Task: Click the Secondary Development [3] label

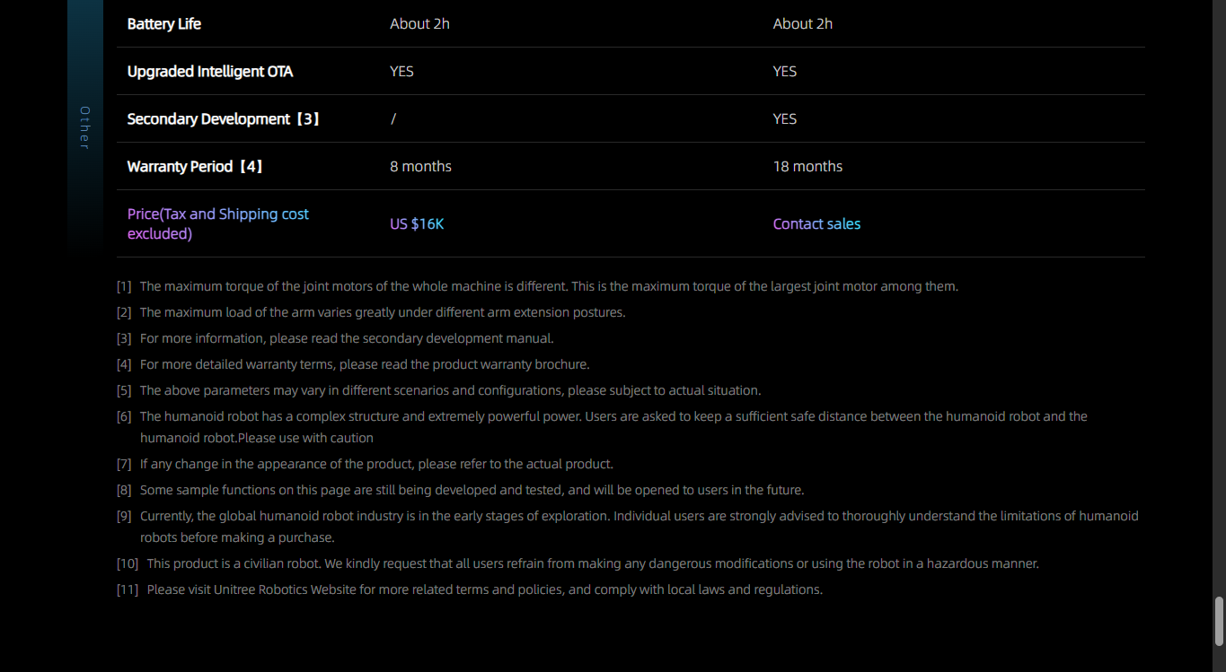Action: [x=223, y=119]
